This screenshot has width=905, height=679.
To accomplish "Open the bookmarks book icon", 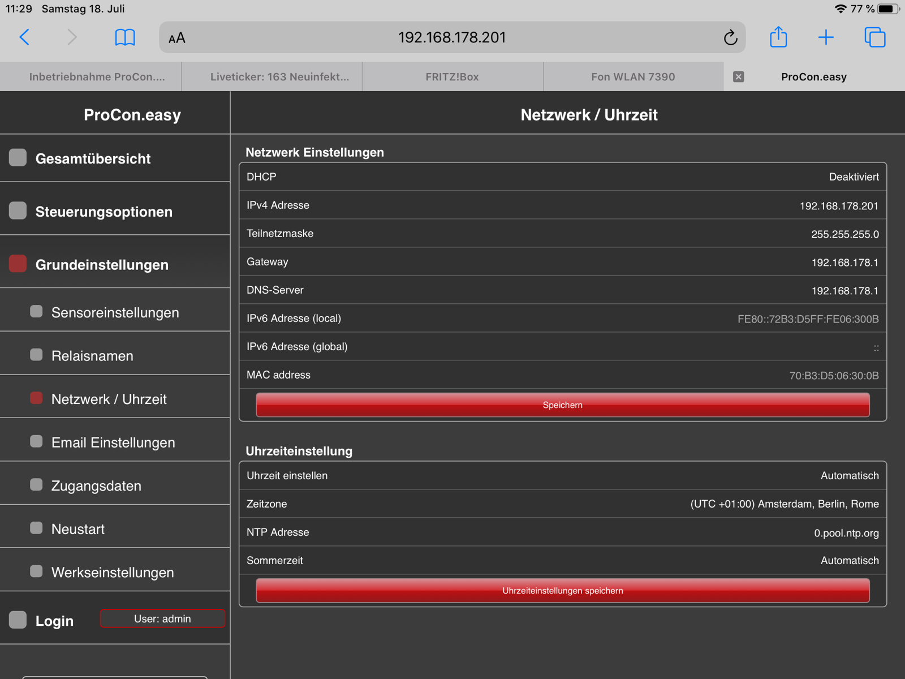I will coord(125,37).
